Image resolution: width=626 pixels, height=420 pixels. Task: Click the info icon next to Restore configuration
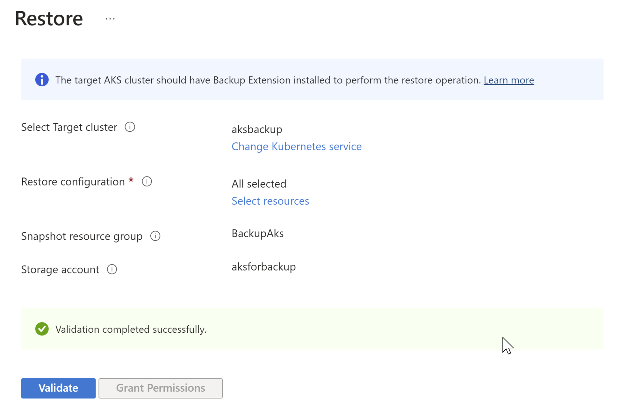click(x=147, y=181)
